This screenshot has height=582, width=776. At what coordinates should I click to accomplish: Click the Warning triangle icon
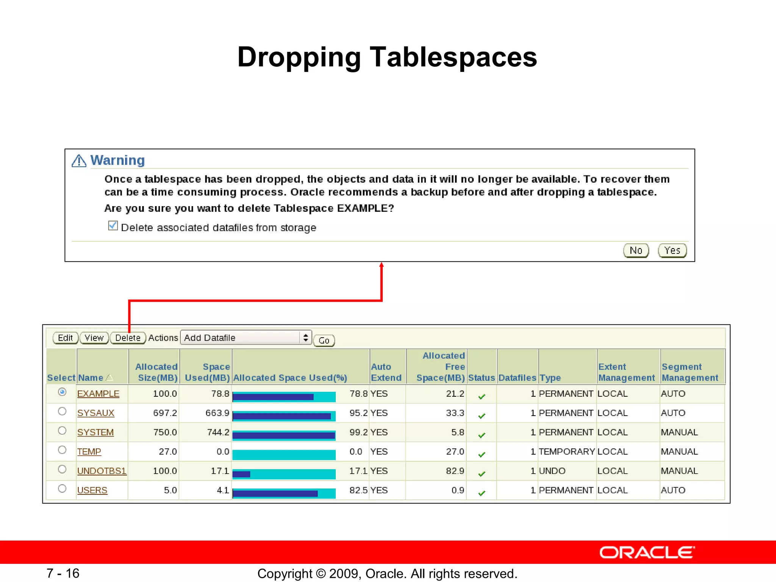(x=79, y=161)
